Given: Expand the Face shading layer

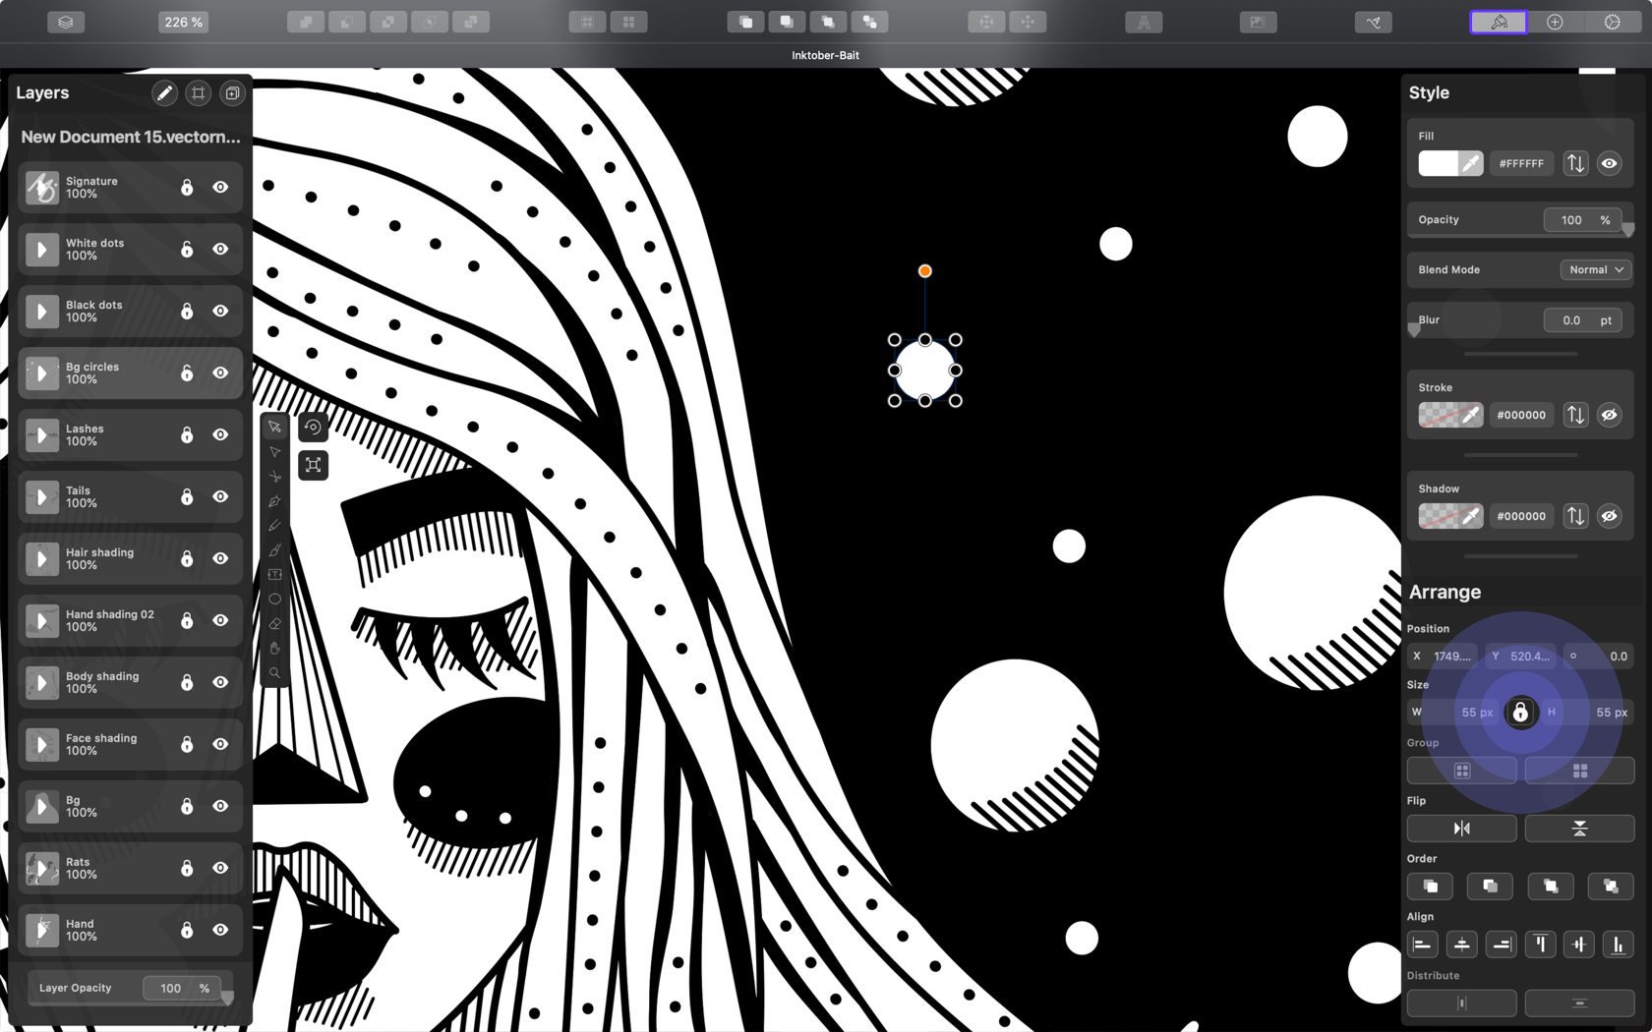Looking at the screenshot, I should click(x=41, y=744).
